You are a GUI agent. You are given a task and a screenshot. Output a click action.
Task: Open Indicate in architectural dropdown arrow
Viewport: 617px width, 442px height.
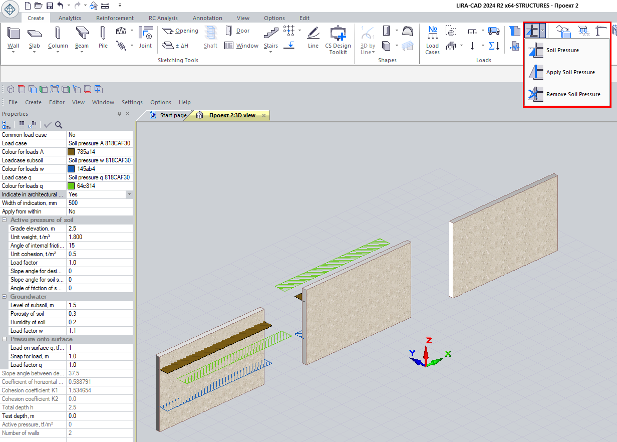(x=129, y=194)
